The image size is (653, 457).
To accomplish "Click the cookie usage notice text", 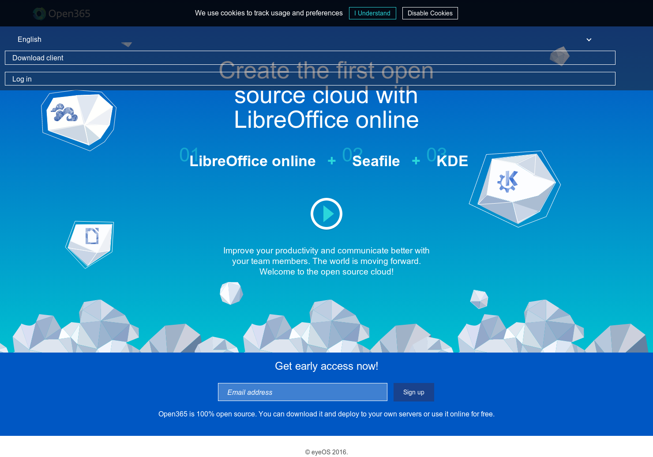I will tap(269, 13).
